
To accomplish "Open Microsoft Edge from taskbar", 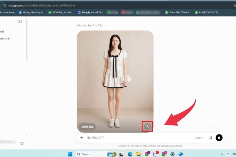I will (x=130, y=154).
